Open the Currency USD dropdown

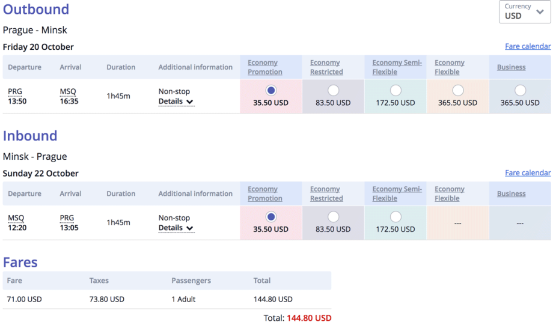(x=525, y=12)
